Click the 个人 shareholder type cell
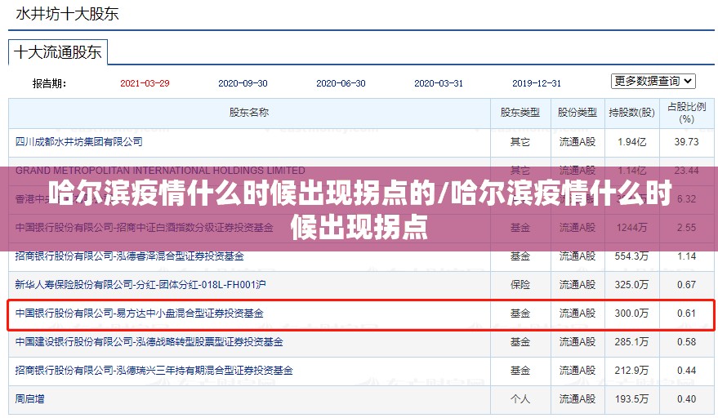This screenshot has width=718, height=418. tap(520, 398)
